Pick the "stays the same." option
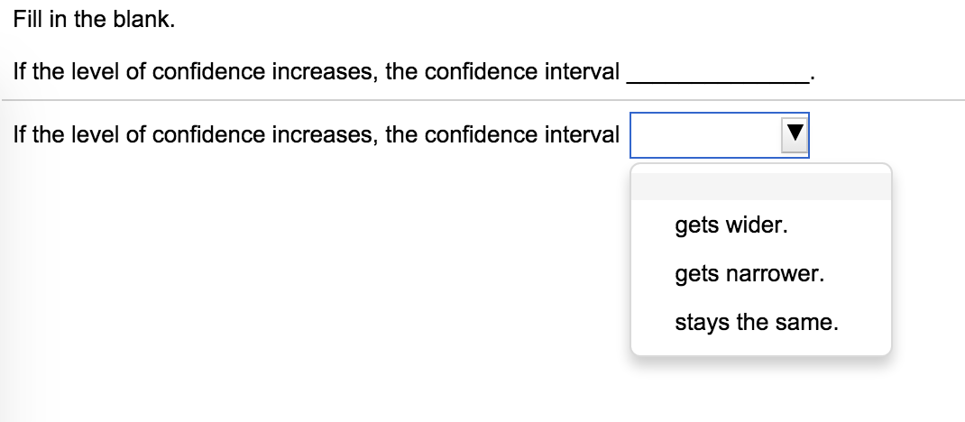Image resolution: width=965 pixels, height=422 pixels. click(x=756, y=322)
